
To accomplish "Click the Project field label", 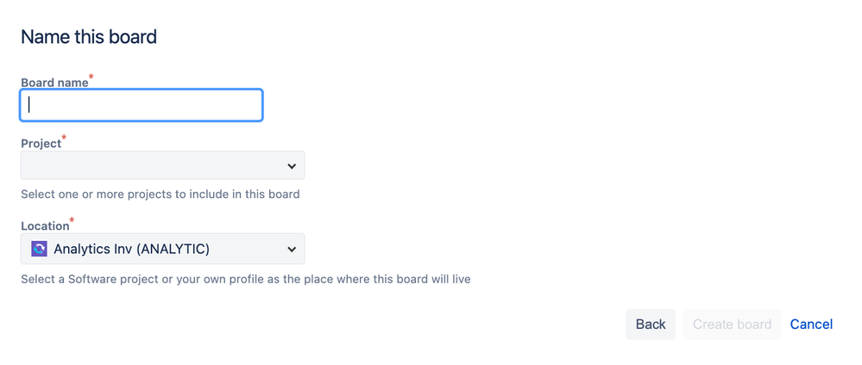I will pos(41,143).
